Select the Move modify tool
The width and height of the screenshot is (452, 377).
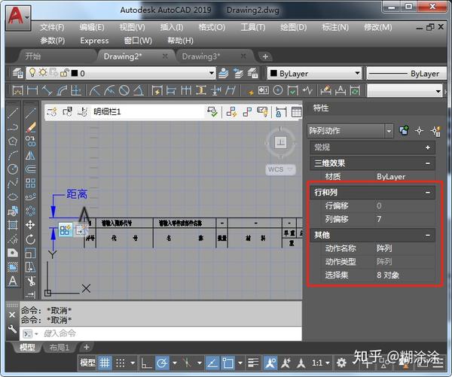pos(30,225)
